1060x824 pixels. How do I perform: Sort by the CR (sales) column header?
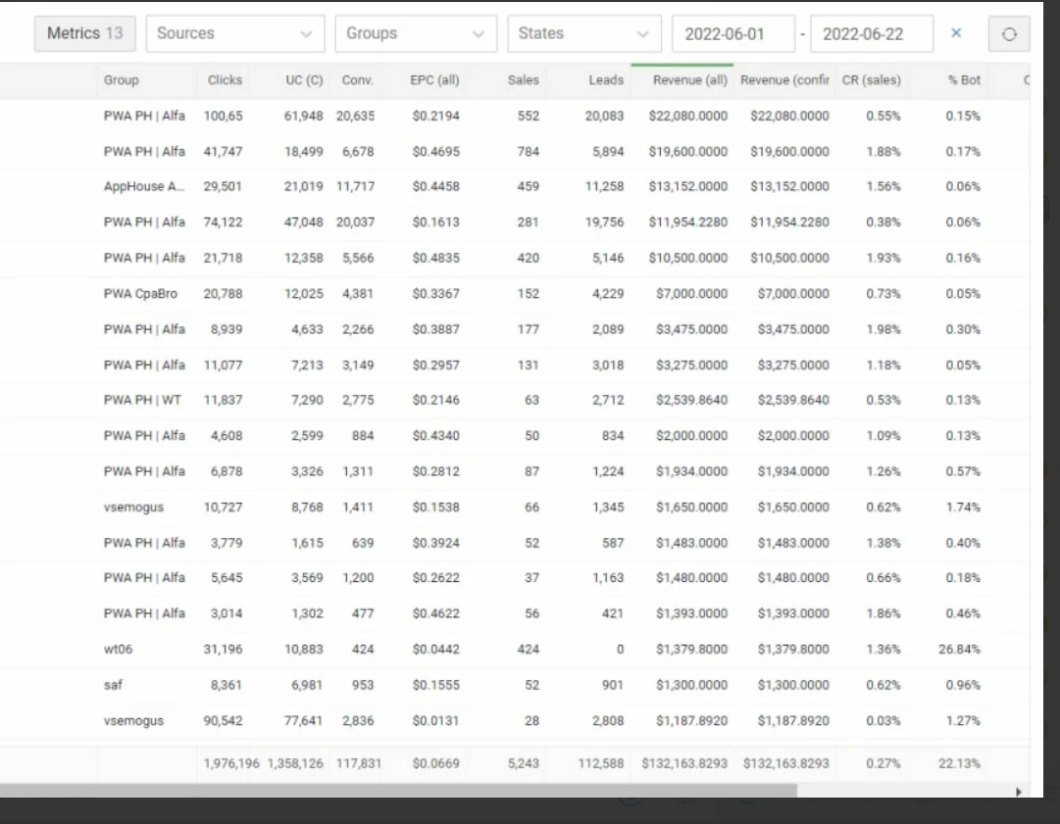[x=872, y=79]
